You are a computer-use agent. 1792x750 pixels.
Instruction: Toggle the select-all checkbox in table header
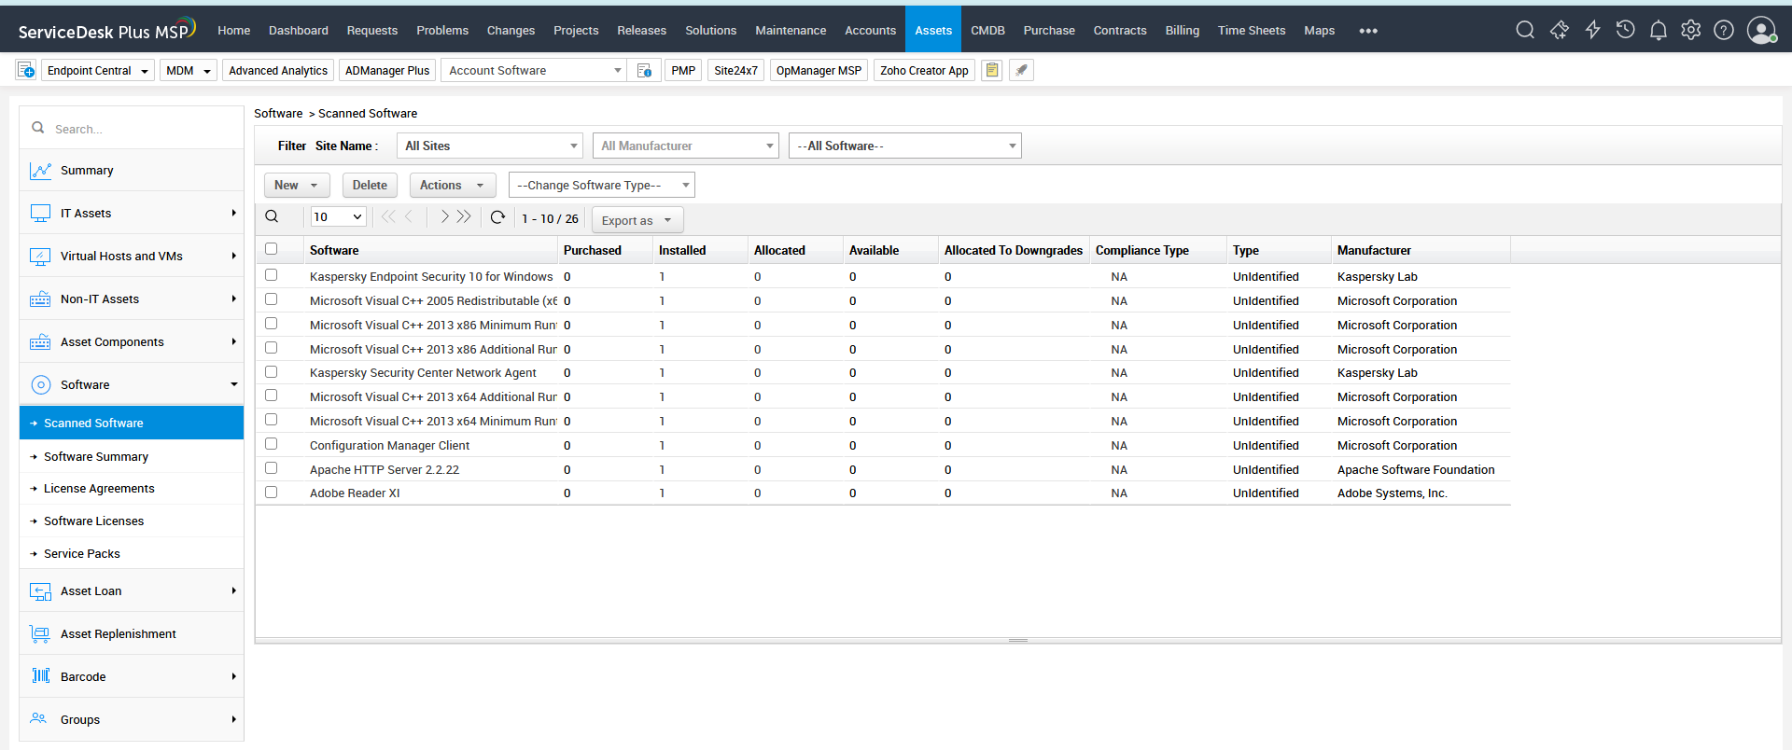coord(272,249)
